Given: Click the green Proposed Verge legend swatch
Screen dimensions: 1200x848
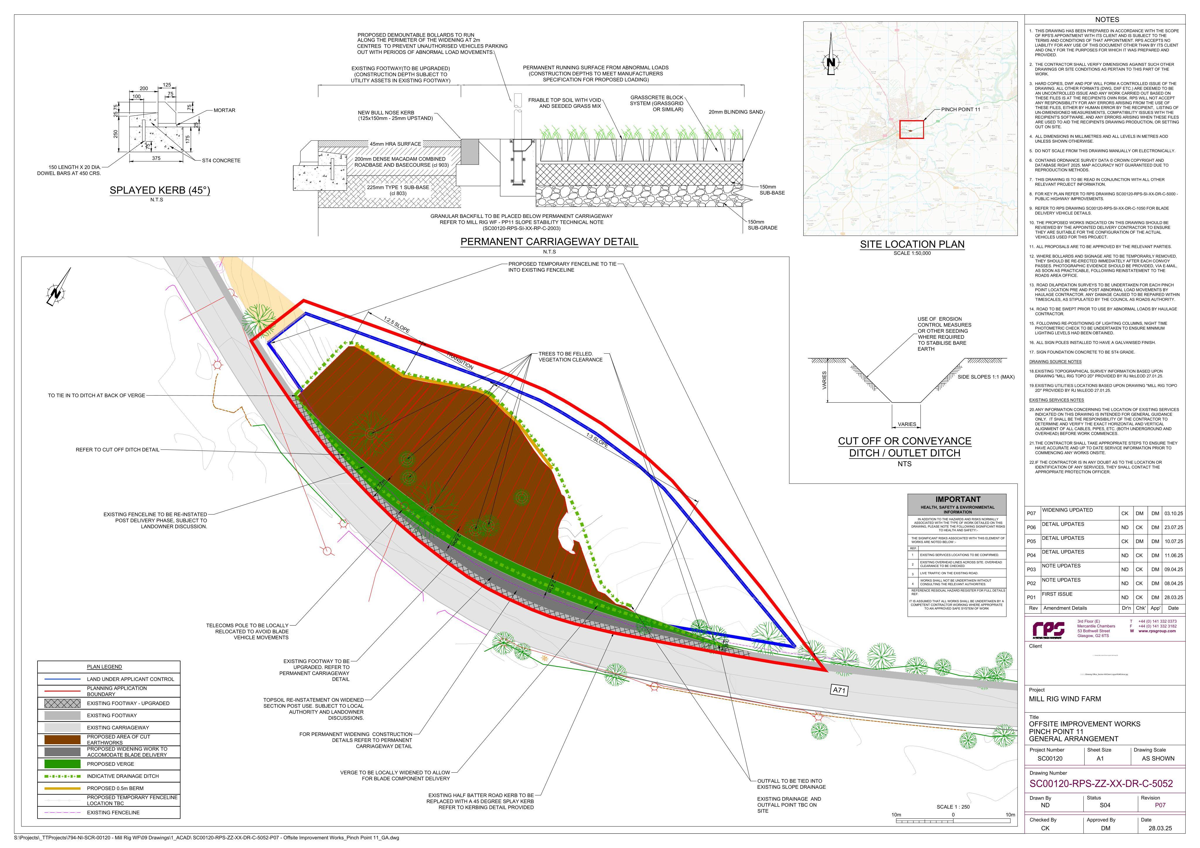Looking at the screenshot, I should coord(62,764).
